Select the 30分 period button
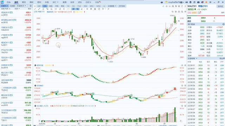 coord(85,6)
